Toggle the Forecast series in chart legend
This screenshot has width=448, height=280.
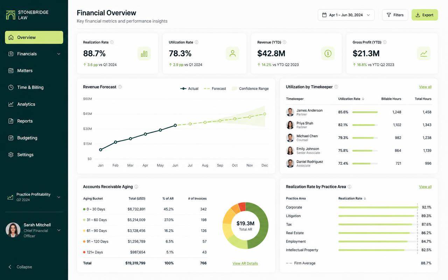(x=215, y=89)
